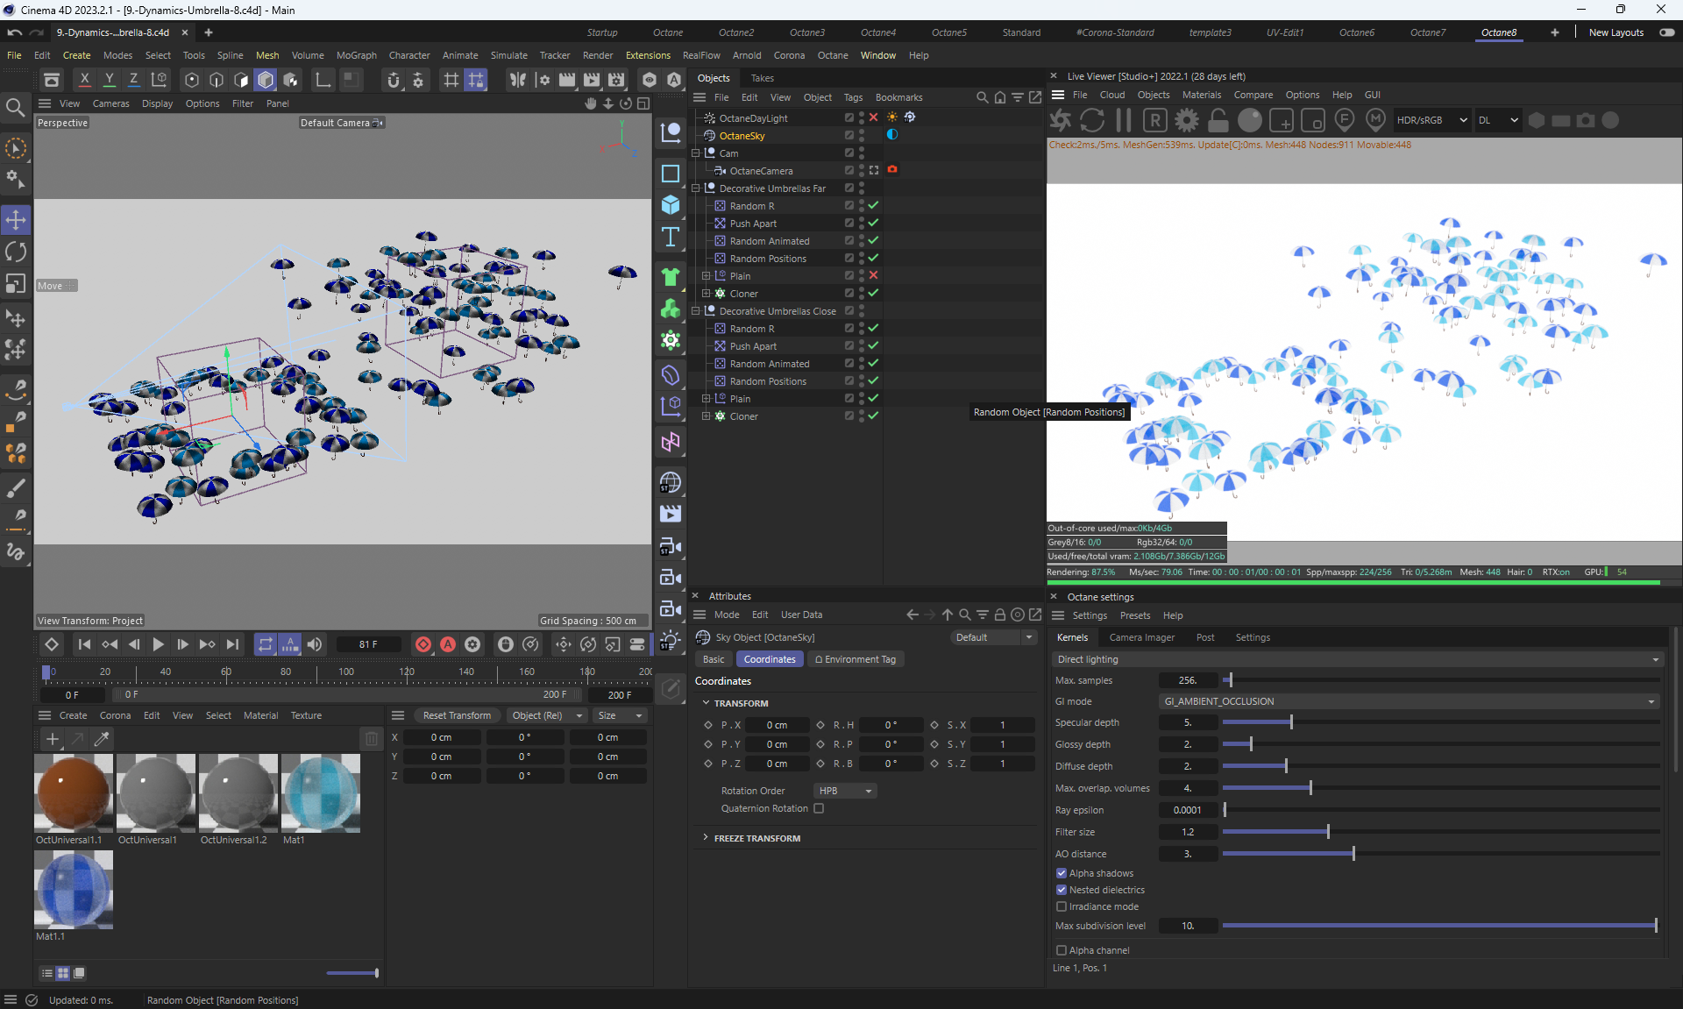Enable the Quaternion Rotation checkbox
The image size is (1683, 1009).
click(819, 808)
